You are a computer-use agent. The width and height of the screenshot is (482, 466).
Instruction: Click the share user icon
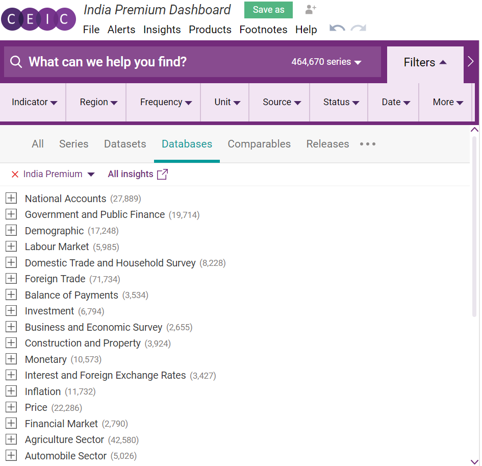[311, 10]
